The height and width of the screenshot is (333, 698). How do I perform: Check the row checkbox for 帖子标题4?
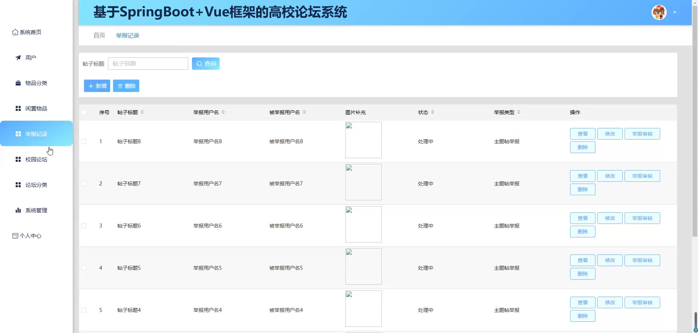pos(84,310)
